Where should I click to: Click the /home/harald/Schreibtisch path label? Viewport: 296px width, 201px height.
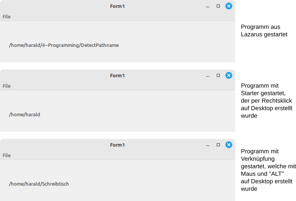point(39,184)
